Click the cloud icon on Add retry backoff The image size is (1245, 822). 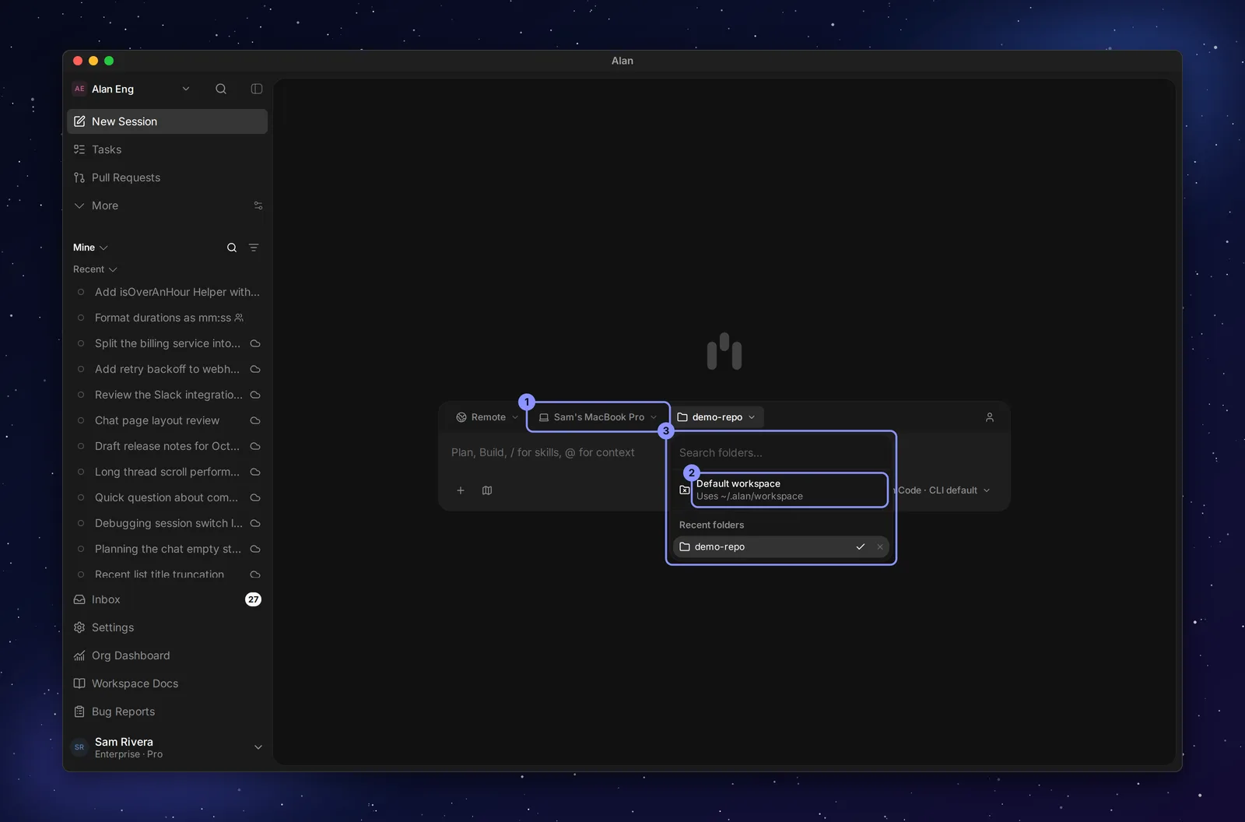255,369
